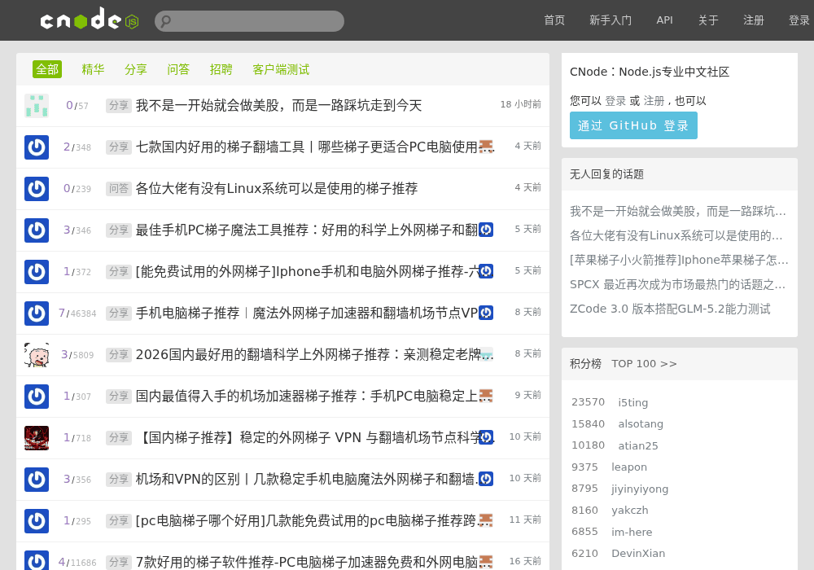Open topic 国内最值得入手的机场加速器
Image resolution: width=814 pixels, height=570 pixels.
[x=306, y=396]
